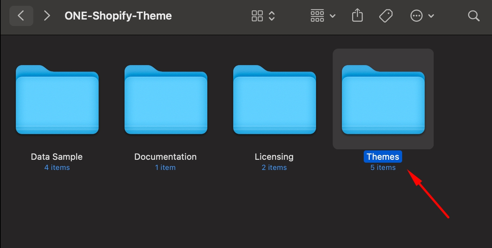Click the icon grid view button
Image resolution: width=492 pixels, height=248 pixels.
coord(257,16)
